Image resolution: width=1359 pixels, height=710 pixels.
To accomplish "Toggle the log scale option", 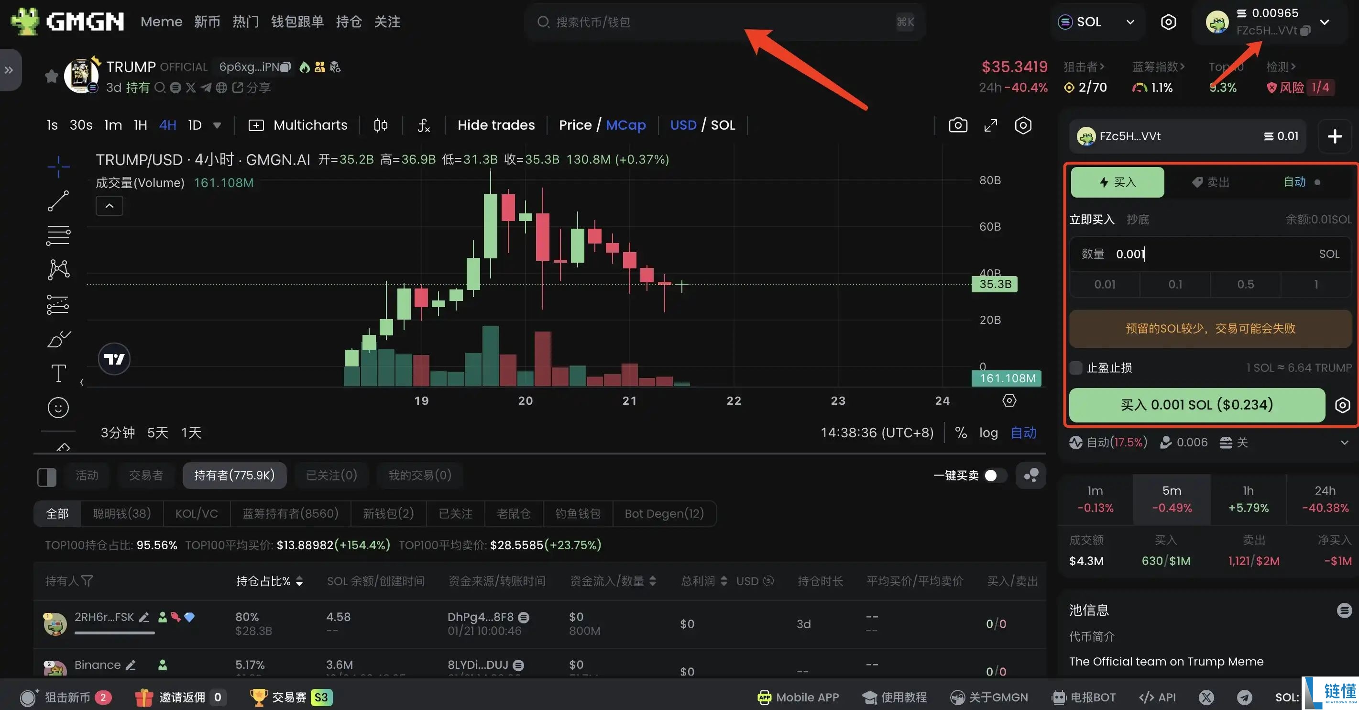I will coord(989,433).
